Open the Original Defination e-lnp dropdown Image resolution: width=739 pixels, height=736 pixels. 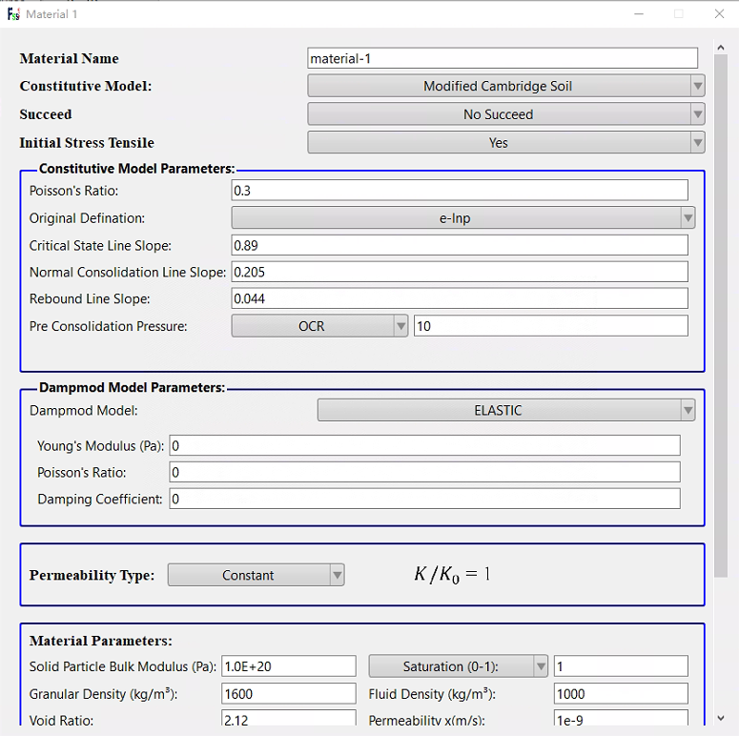pos(463,218)
